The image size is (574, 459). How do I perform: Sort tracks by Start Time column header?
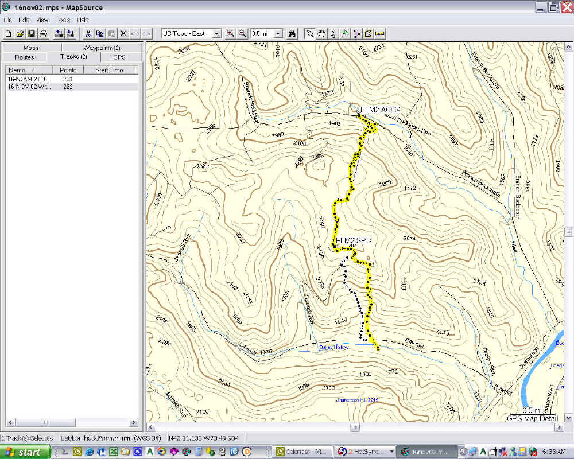point(110,70)
